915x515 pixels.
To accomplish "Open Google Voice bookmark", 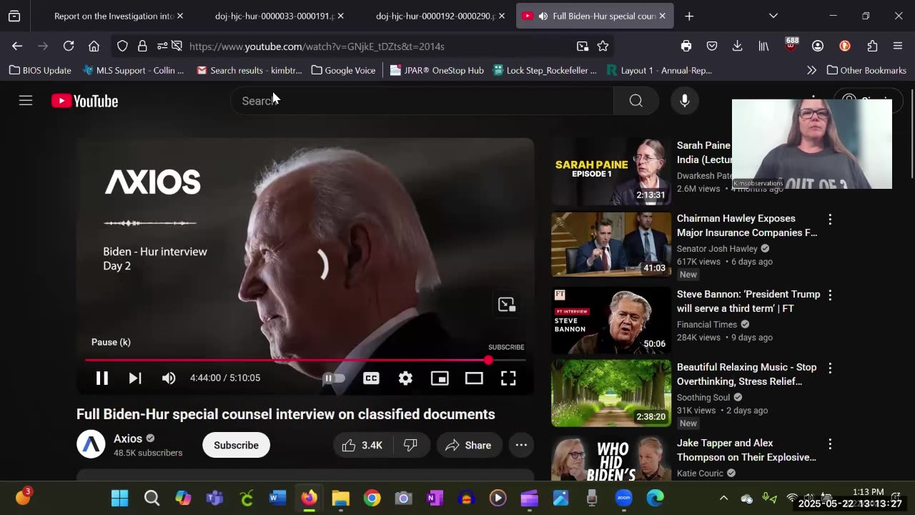I will click(x=342, y=70).
